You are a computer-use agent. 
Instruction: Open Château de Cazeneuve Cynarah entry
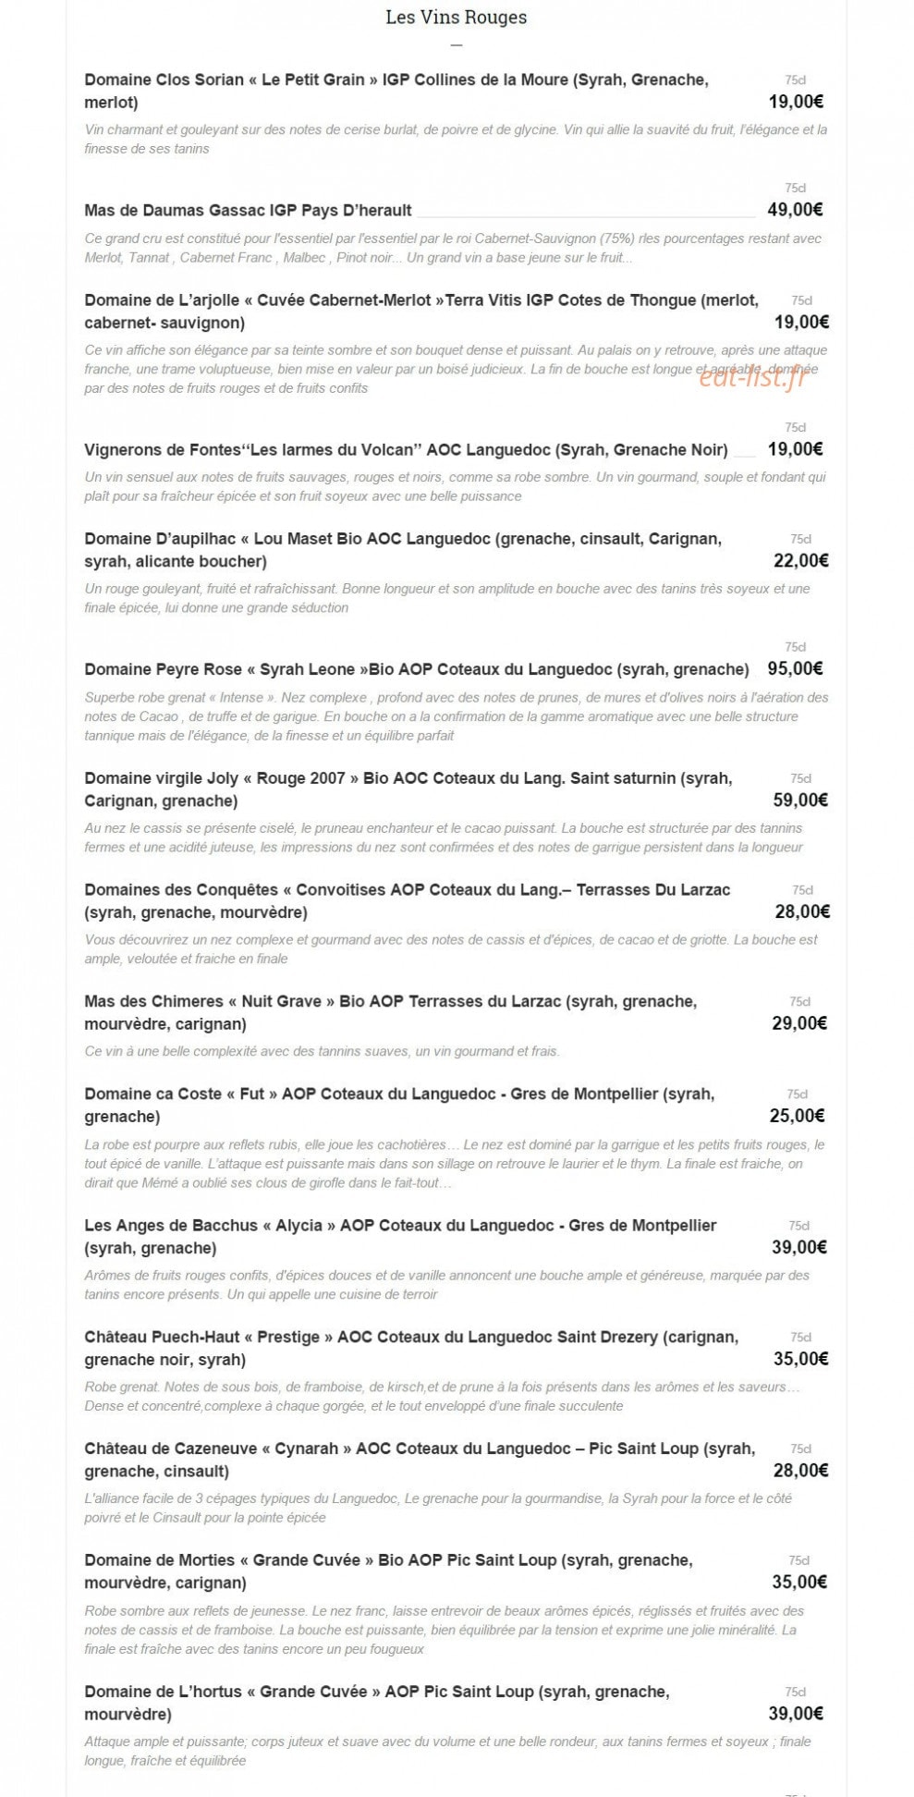[x=420, y=1460]
